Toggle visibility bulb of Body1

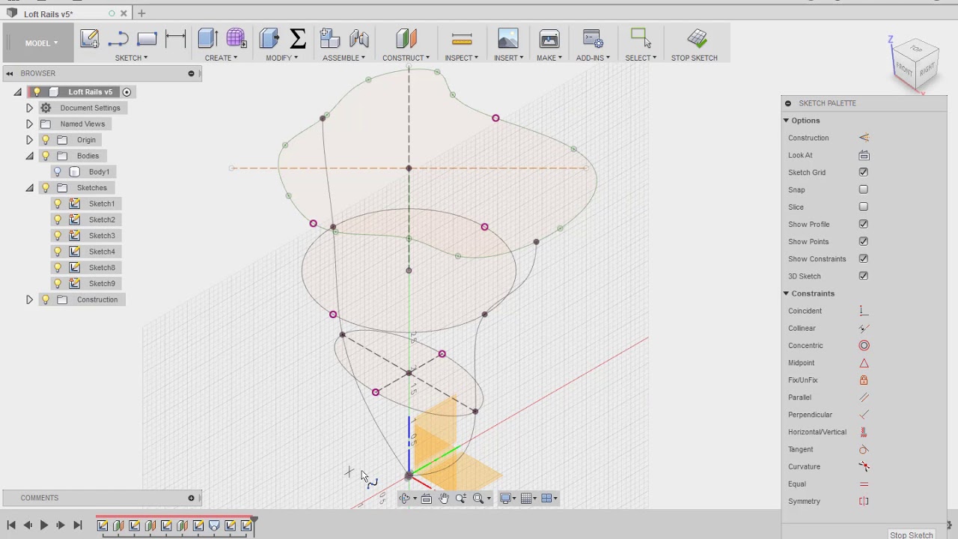click(x=58, y=171)
